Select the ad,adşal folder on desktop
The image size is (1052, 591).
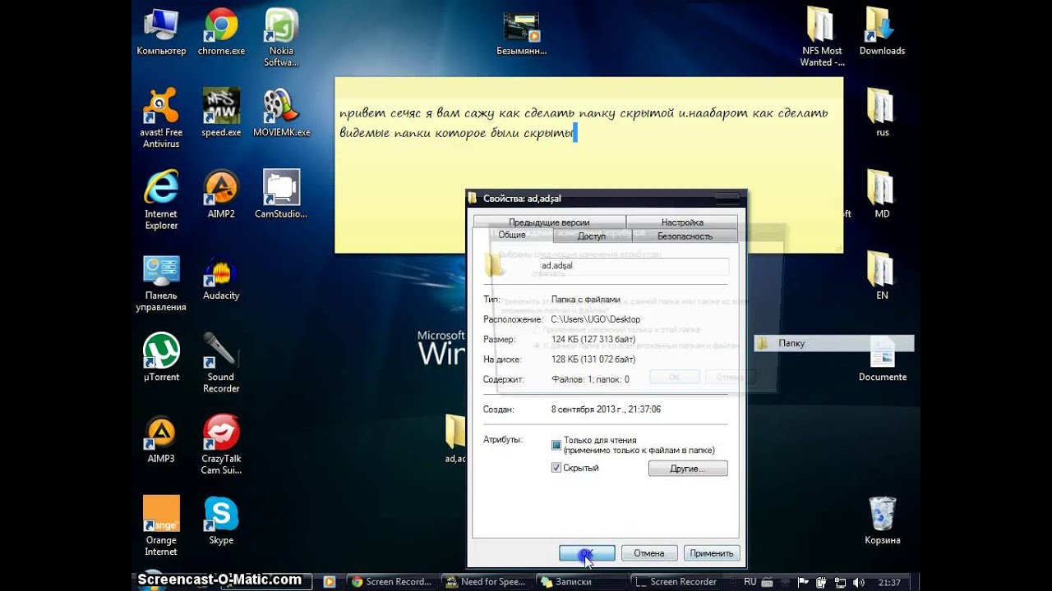(455, 439)
